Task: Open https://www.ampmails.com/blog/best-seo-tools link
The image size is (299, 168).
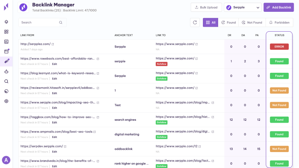Action: coord(56,132)
